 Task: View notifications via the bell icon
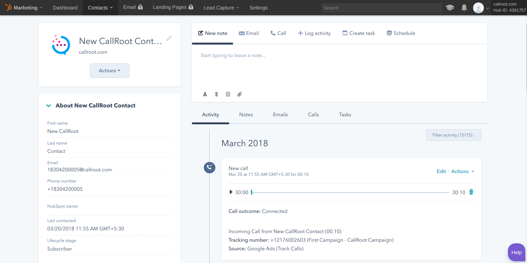coord(464,8)
